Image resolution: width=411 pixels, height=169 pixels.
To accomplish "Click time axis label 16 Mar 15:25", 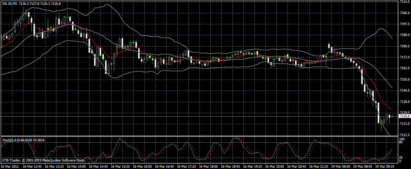I will pos(120,166).
